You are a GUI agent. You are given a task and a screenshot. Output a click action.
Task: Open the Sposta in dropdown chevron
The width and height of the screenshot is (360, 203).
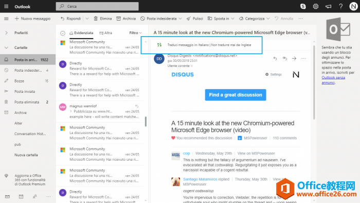[x=233, y=19]
